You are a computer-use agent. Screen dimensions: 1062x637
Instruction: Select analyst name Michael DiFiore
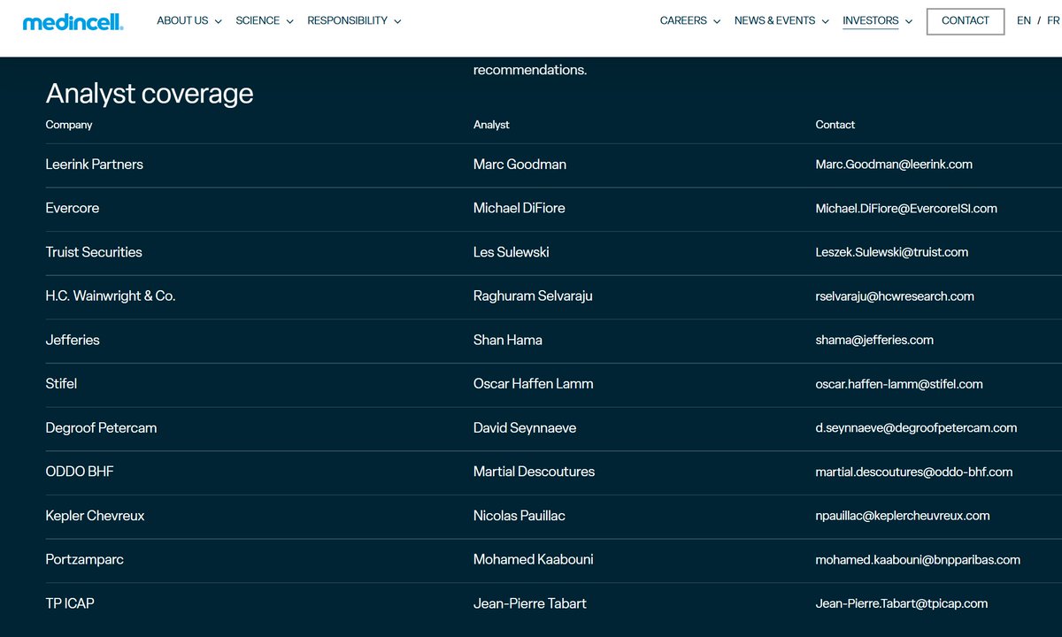coord(519,209)
